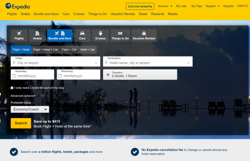Switch to the Cruises ship tab
Image resolution: width=250 pixels, height=161 pixels.
[x=100, y=36]
